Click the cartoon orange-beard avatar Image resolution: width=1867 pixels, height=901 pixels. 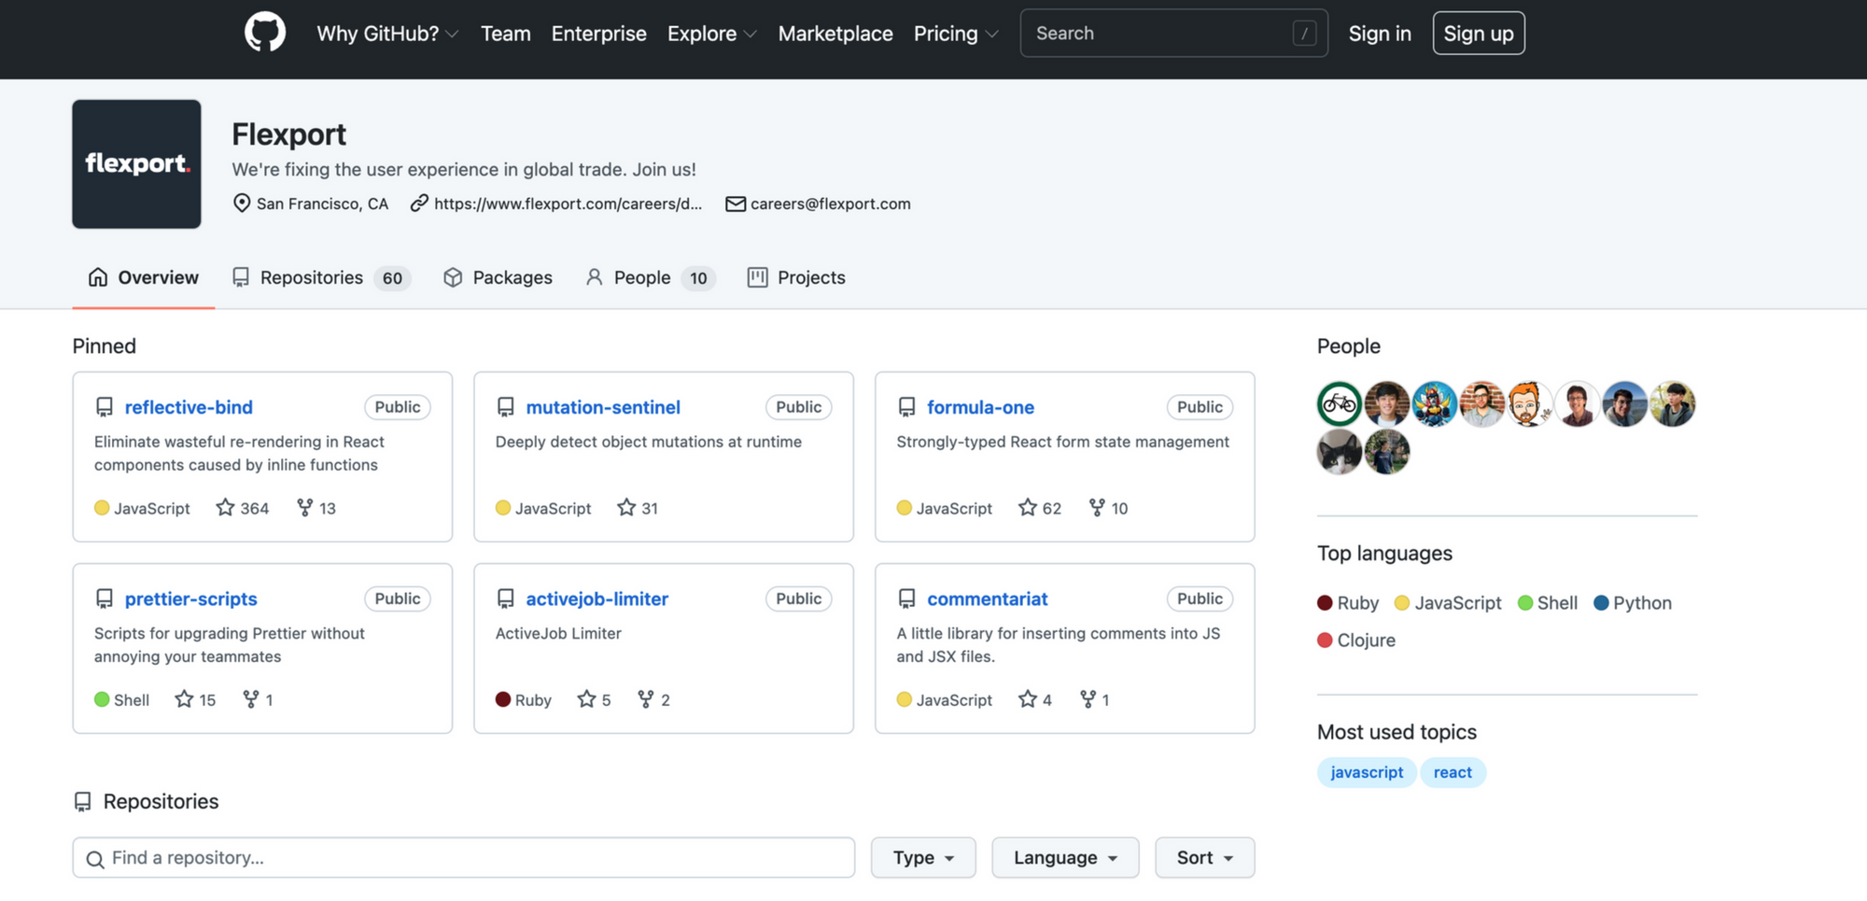(1529, 404)
